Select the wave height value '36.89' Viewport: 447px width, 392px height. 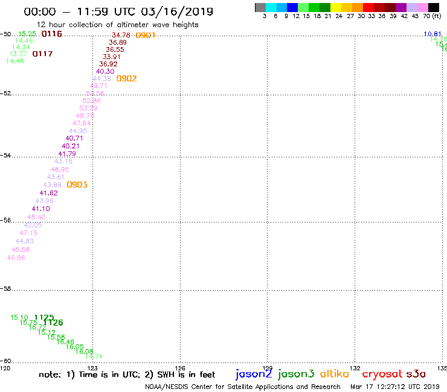118,42
